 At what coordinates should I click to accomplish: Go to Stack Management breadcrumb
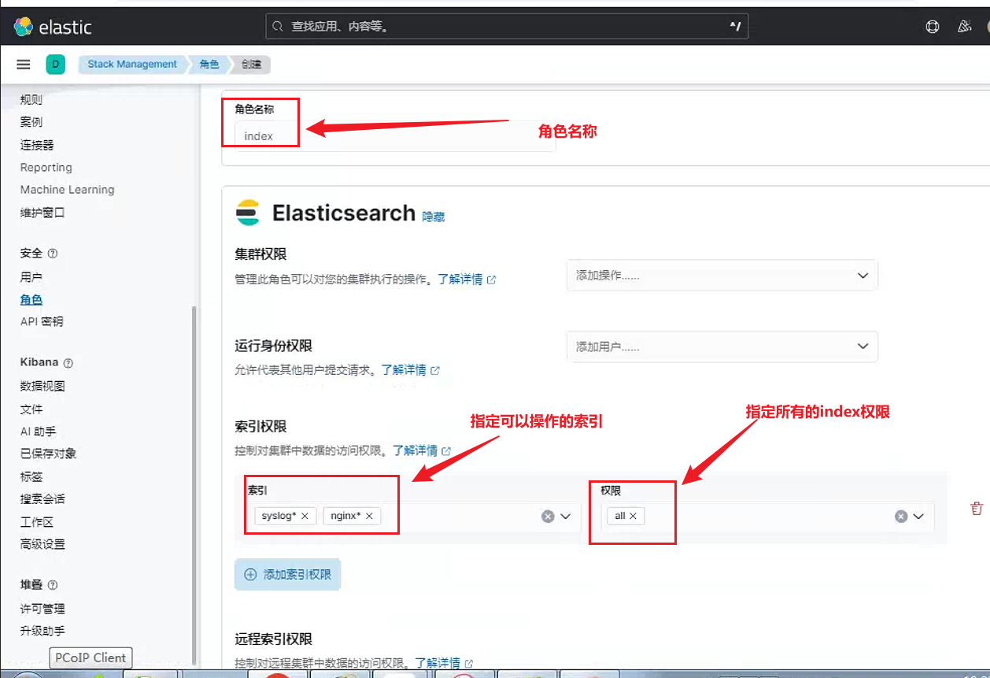(132, 65)
